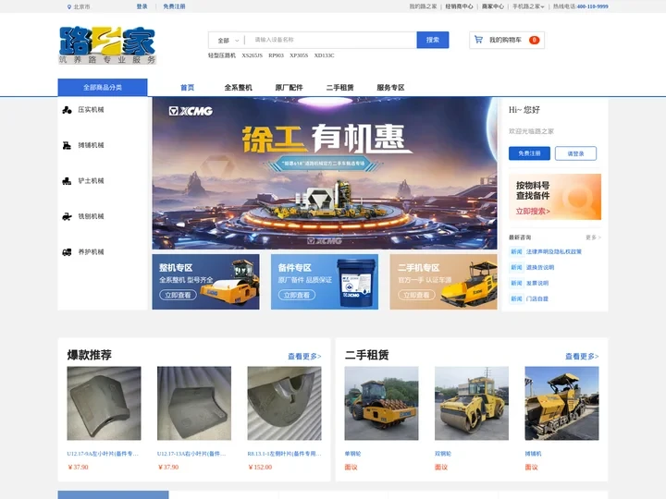Click the 新闻 tag beside 门店自提
The image size is (666, 499).
(516, 298)
